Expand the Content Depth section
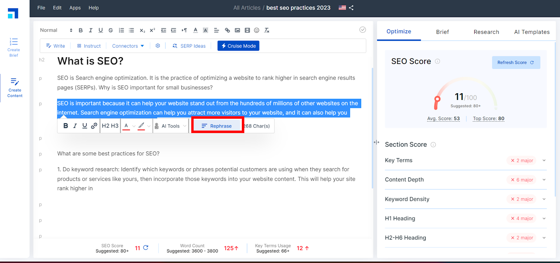This screenshot has width=560, height=263. 544,180
